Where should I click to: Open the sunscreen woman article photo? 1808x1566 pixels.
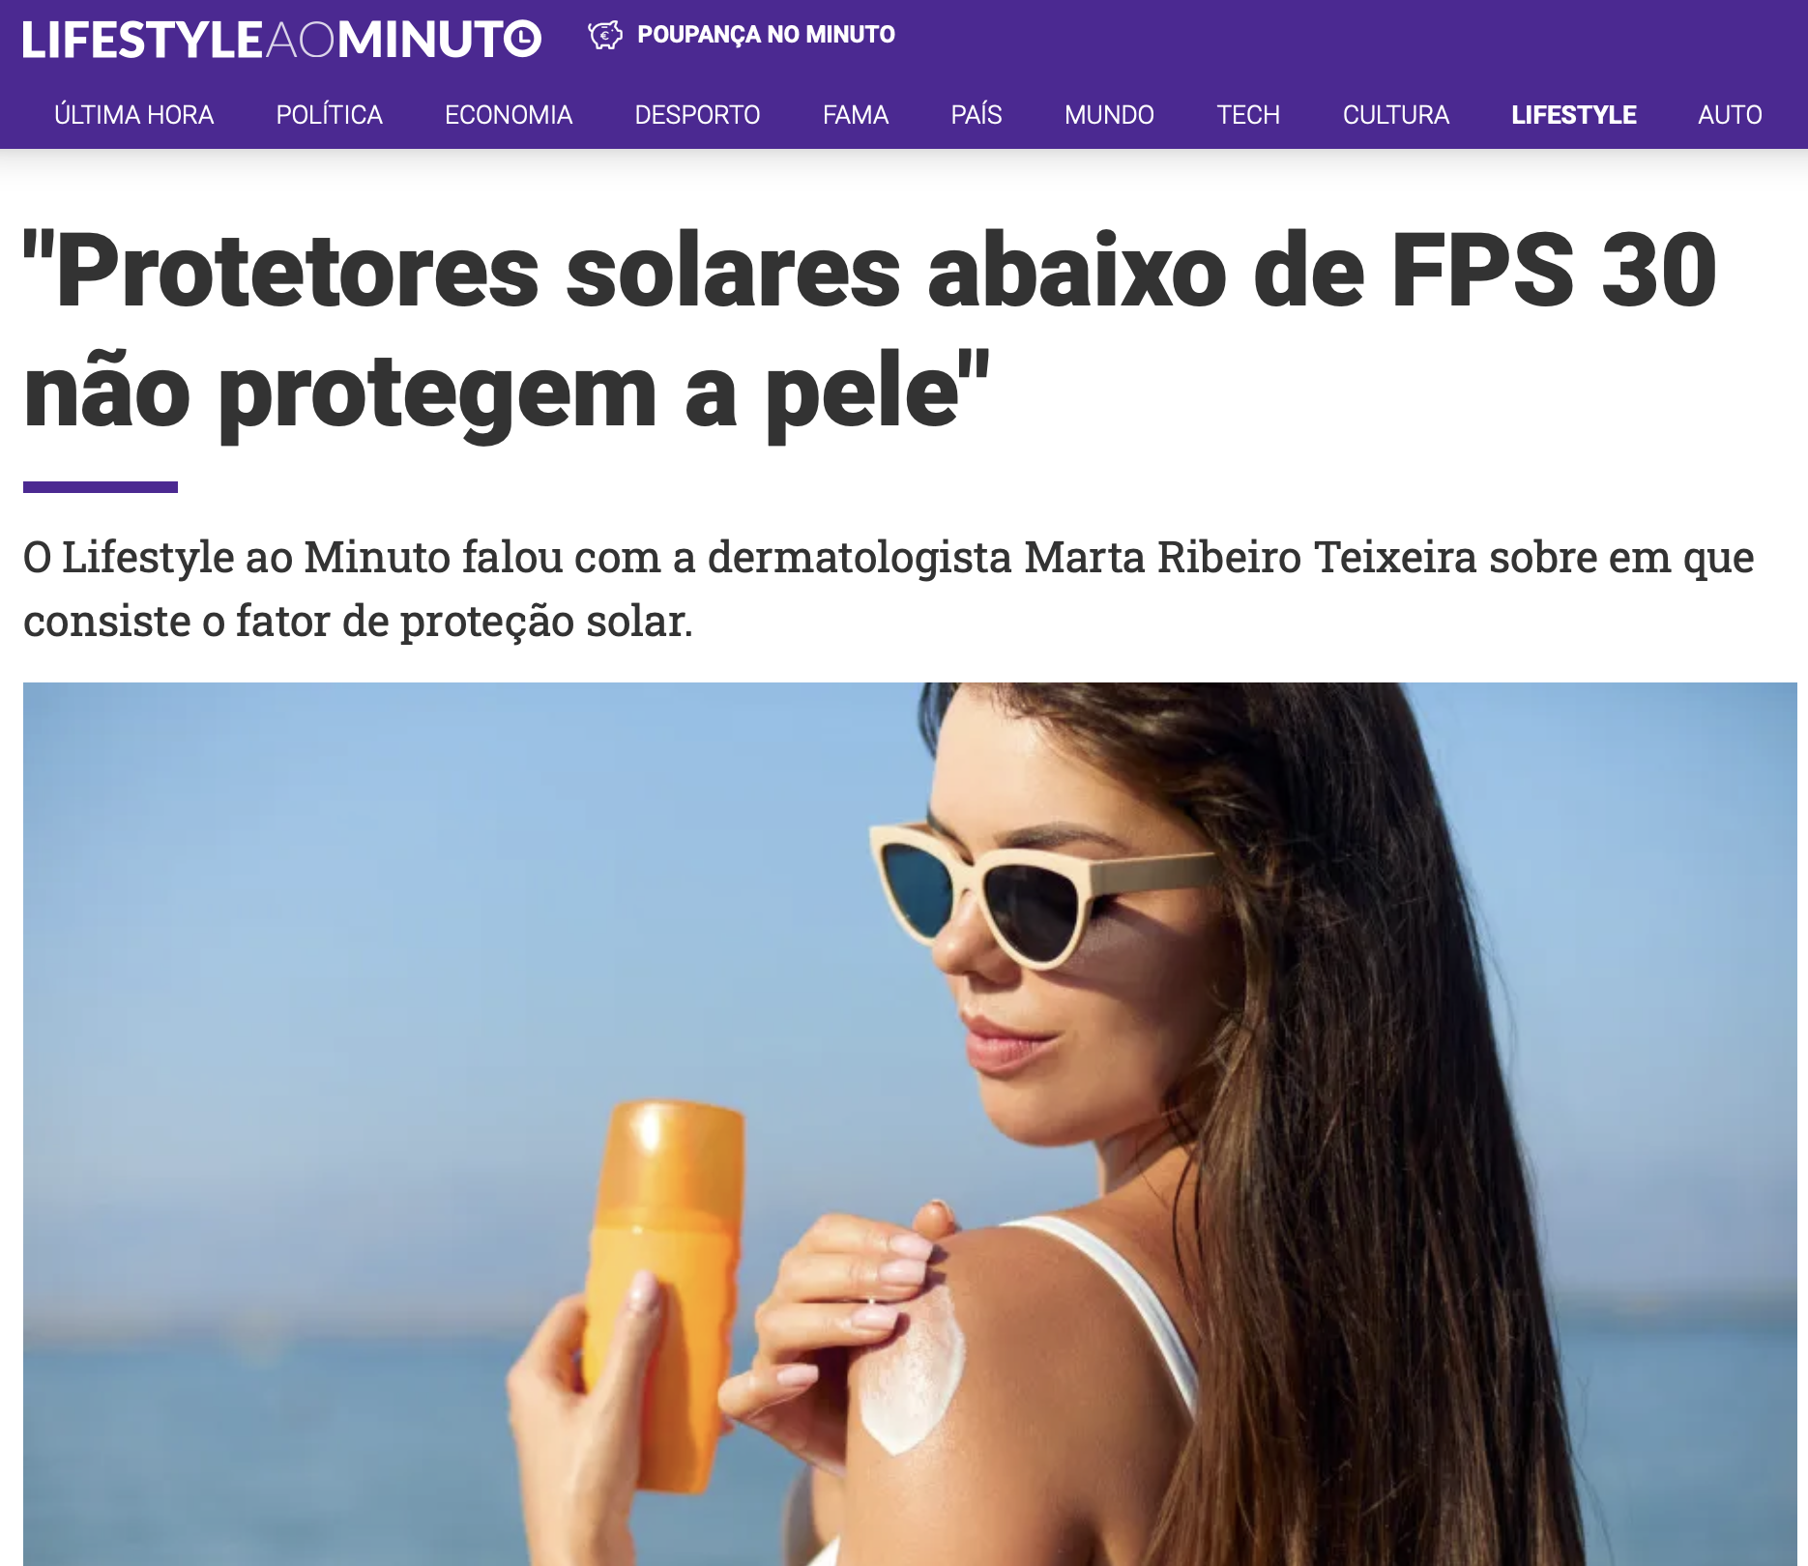click(910, 1124)
